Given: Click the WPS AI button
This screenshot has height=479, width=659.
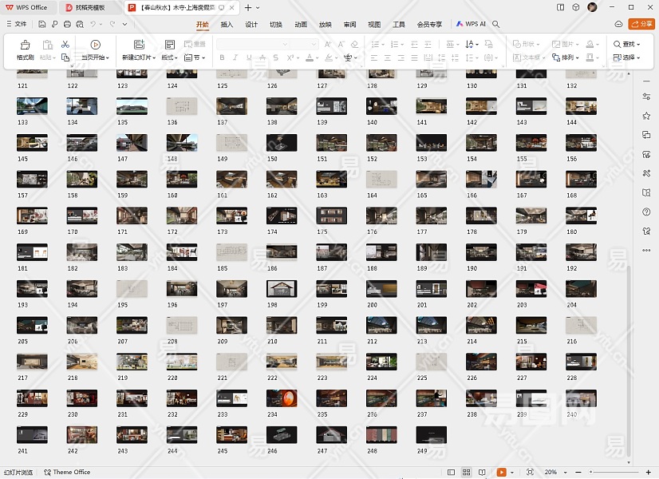Looking at the screenshot, I should 471,25.
